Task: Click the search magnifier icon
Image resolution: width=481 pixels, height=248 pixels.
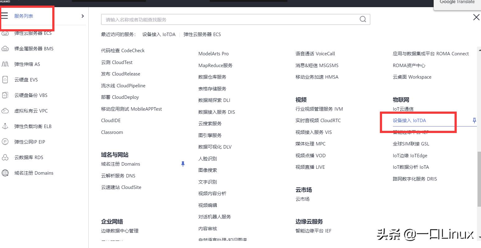Action: tap(362, 19)
